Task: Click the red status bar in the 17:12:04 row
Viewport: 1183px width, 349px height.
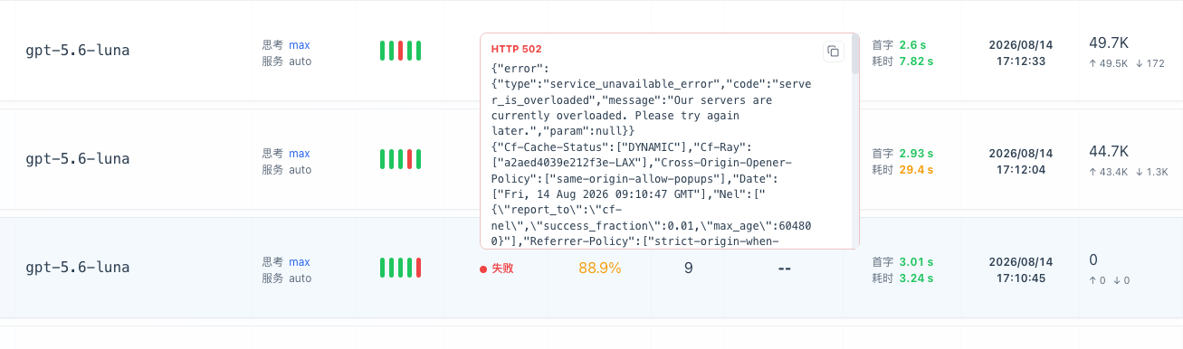Action: click(x=410, y=159)
